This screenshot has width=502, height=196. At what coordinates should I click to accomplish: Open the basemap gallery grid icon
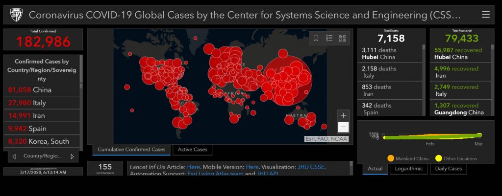point(343,38)
